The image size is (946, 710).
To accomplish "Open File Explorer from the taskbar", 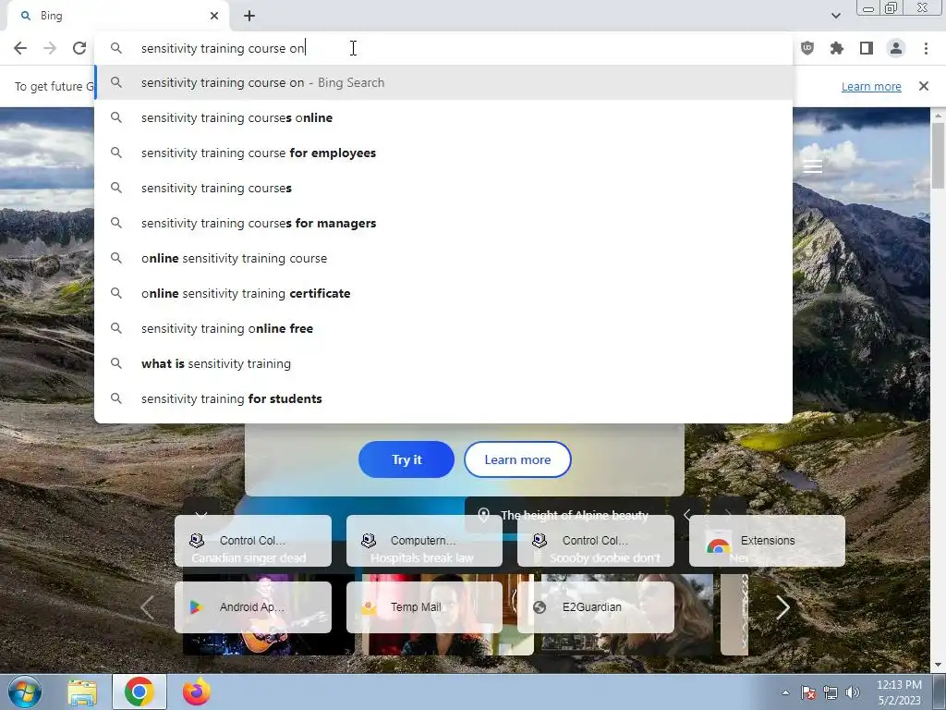I will [x=82, y=692].
